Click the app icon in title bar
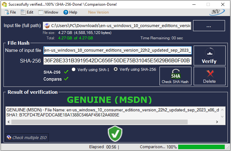231x151 pixels. click(4, 4)
